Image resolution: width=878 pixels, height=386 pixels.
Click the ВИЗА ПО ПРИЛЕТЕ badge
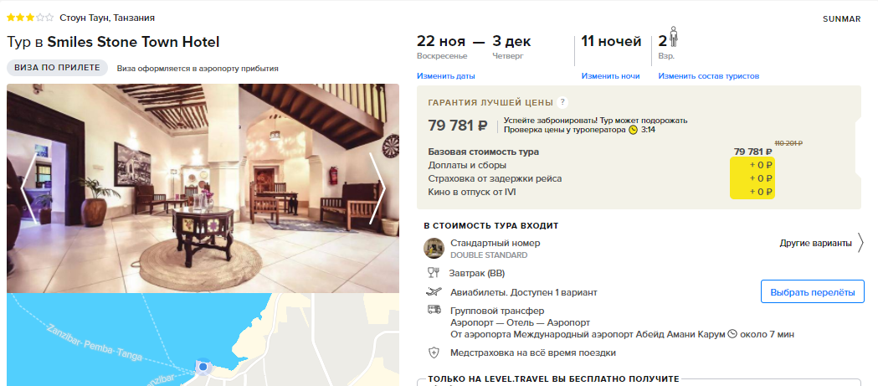[57, 68]
